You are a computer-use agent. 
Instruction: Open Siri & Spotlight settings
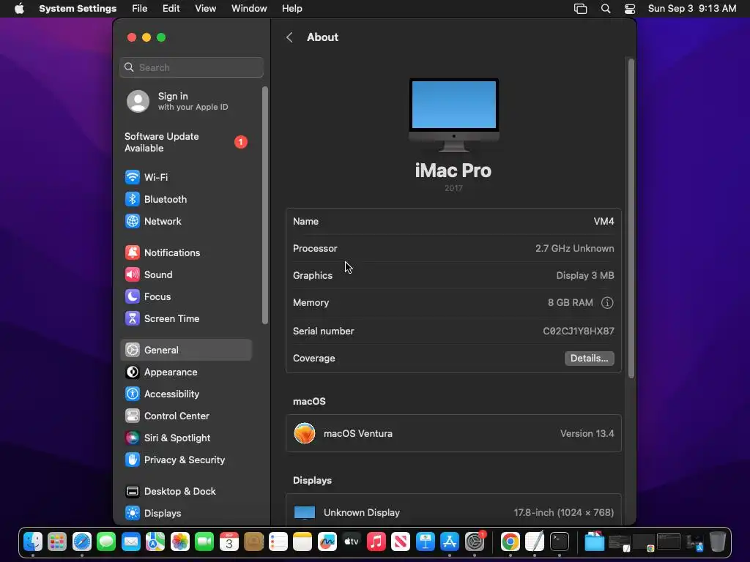click(x=185, y=438)
